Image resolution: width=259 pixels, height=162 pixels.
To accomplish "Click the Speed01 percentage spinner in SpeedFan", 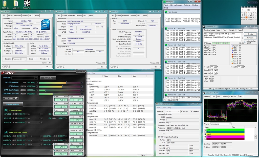I will [x=216, y=67].
